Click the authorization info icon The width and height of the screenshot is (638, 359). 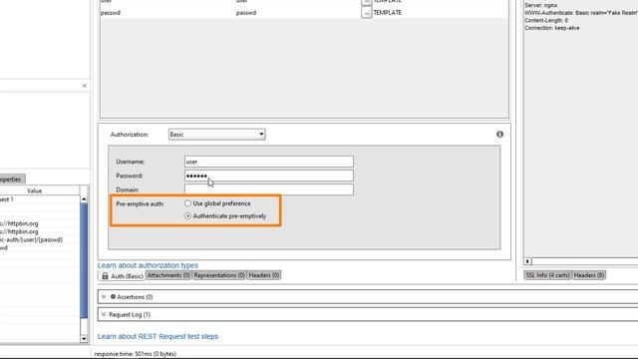point(499,135)
